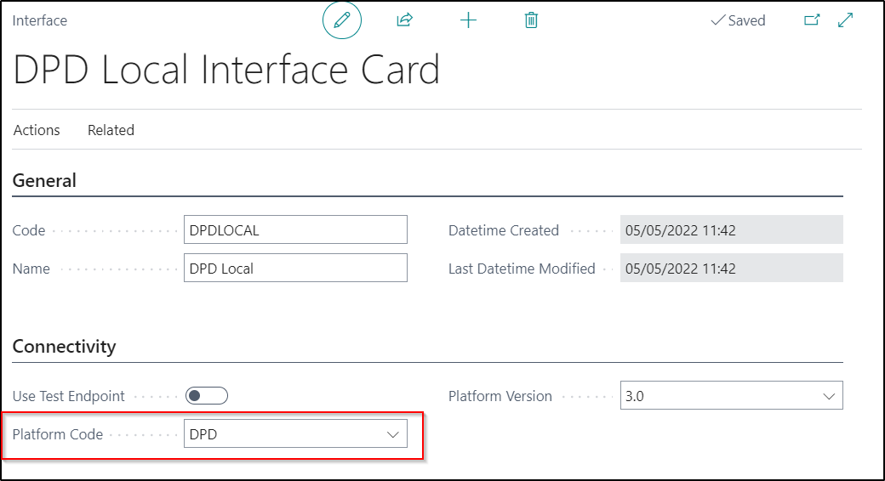
Task: Click the Platform Version label
Action: tap(500, 396)
